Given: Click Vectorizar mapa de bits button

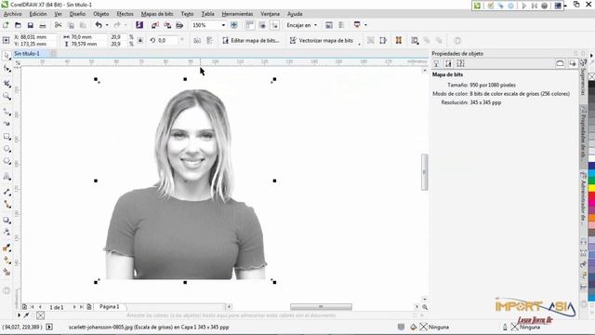Looking at the screenshot, I should click(322, 40).
